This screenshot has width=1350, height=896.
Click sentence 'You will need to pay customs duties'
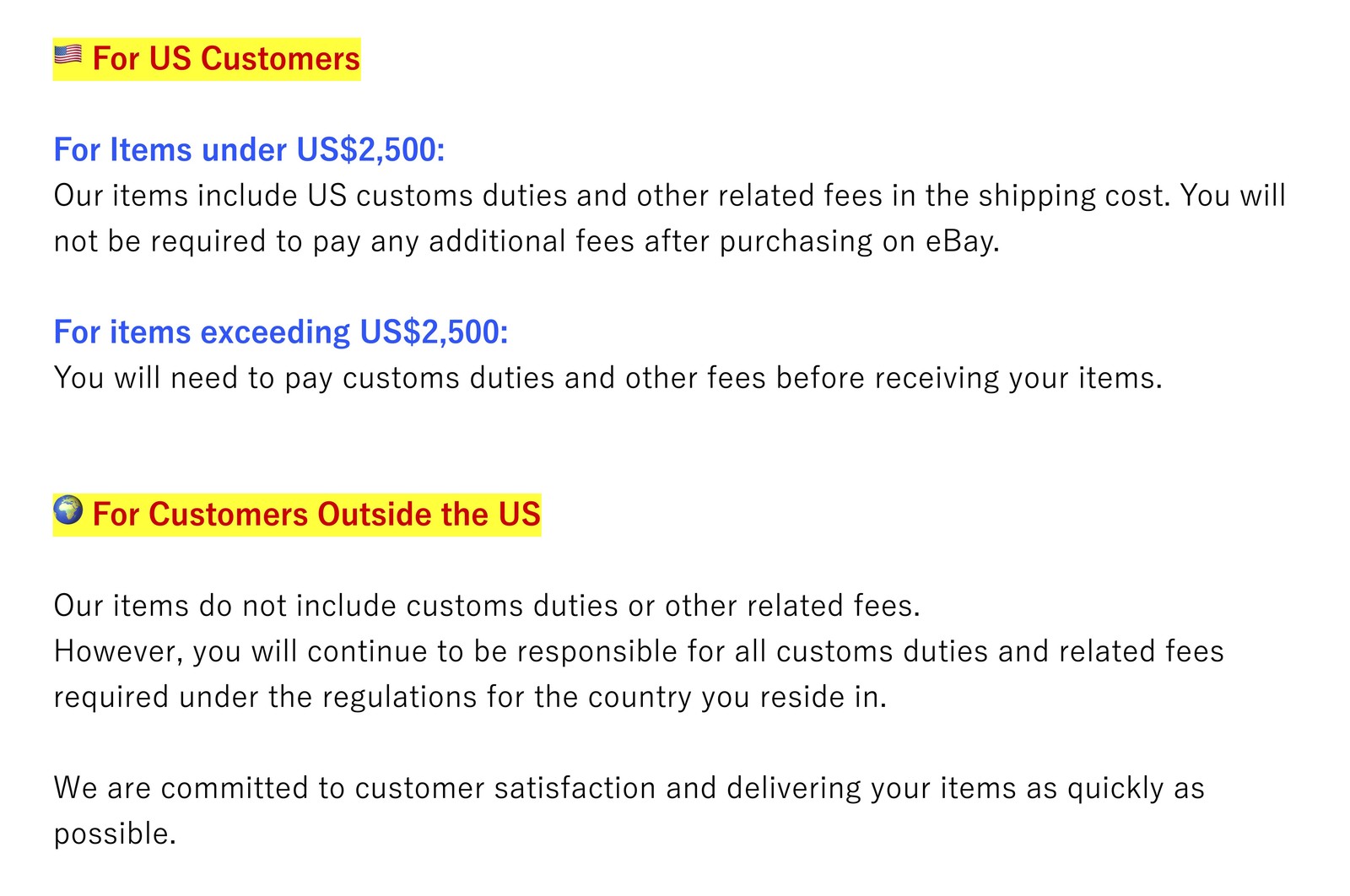click(x=608, y=378)
